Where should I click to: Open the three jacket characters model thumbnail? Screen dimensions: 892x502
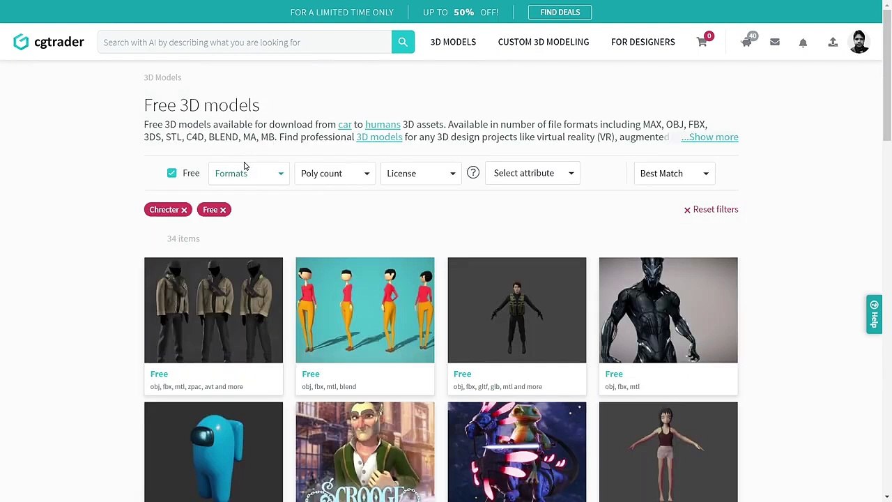tap(213, 310)
